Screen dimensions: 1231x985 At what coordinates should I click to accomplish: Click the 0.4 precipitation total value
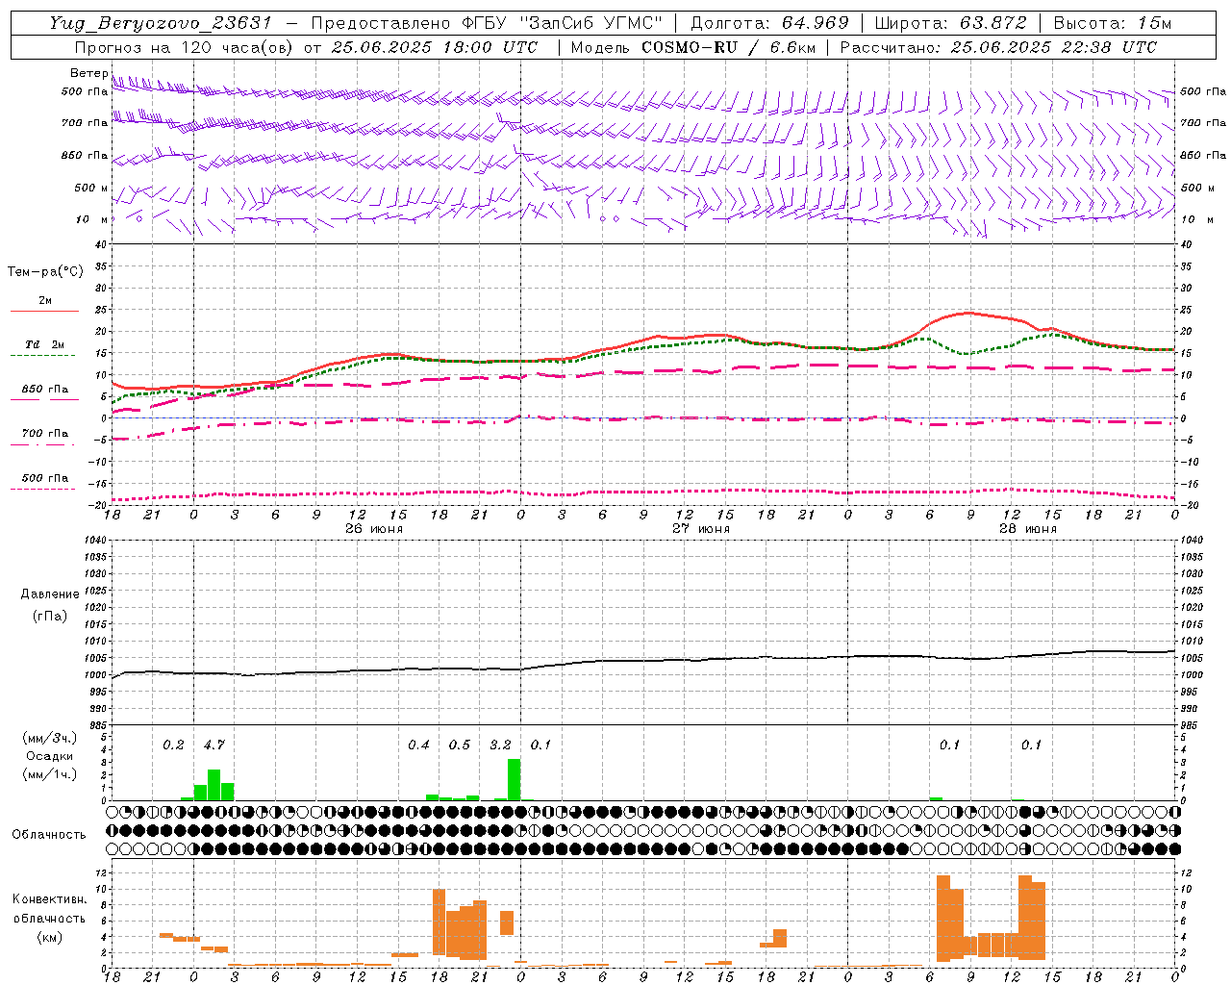point(418,745)
